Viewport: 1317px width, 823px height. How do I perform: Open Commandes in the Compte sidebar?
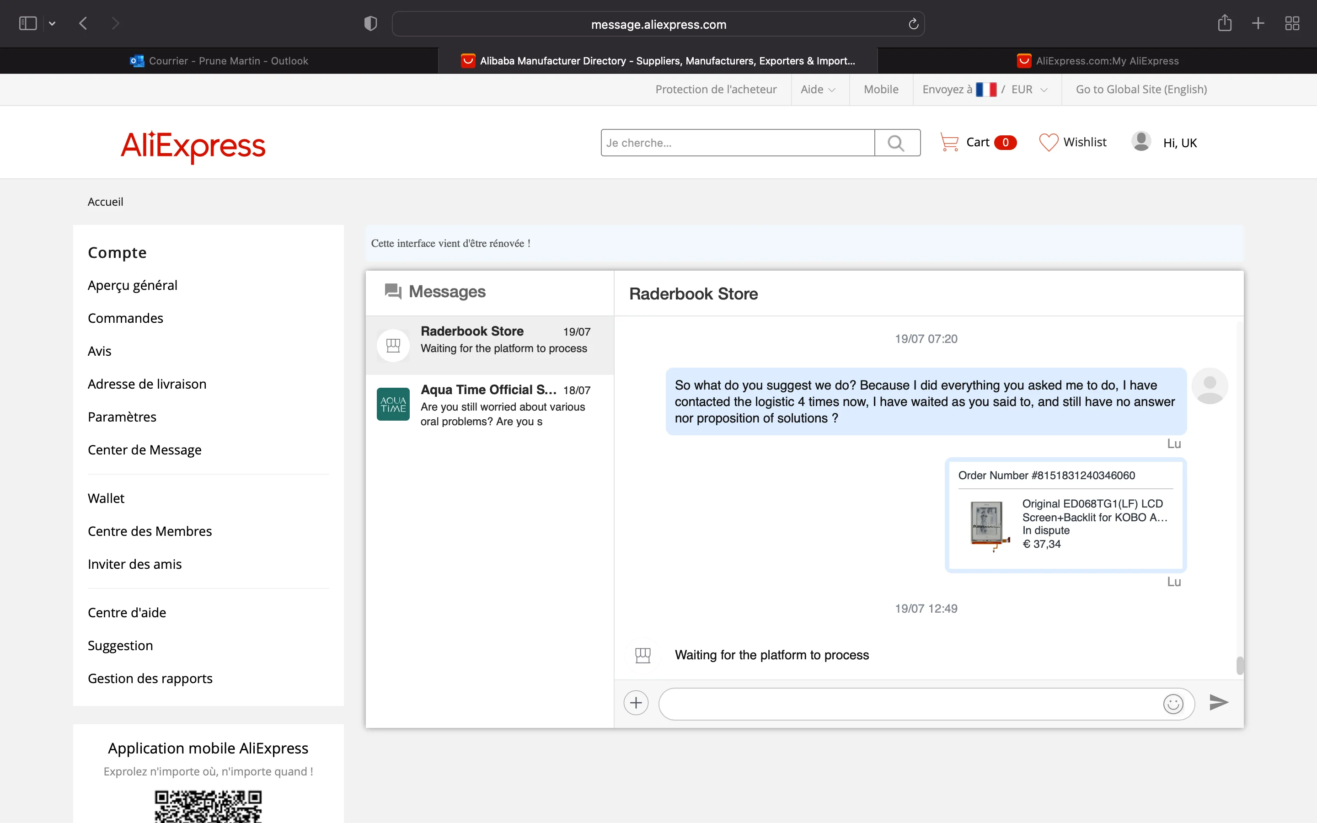tap(125, 318)
